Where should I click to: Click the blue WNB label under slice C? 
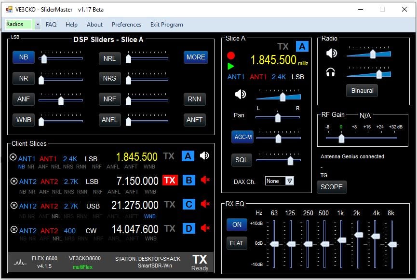[x=150, y=216]
